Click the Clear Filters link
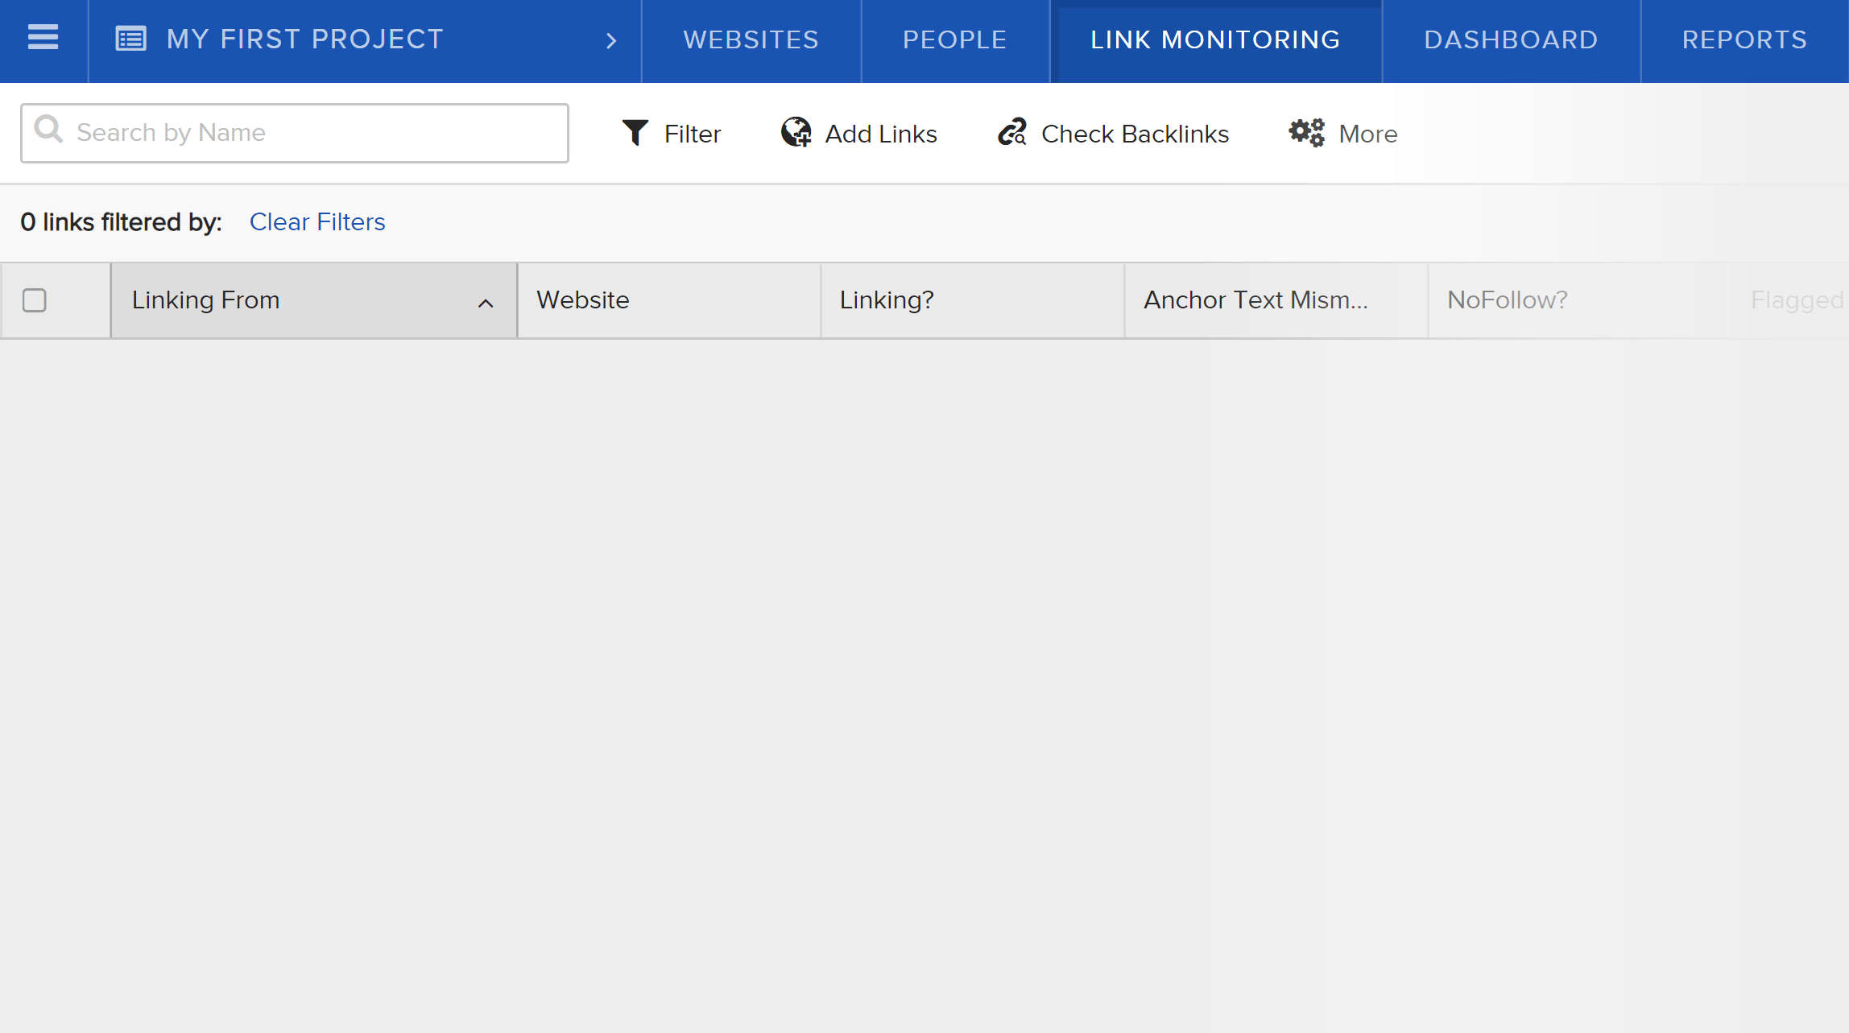Screen dimensions: 1849x1033 coord(317,221)
